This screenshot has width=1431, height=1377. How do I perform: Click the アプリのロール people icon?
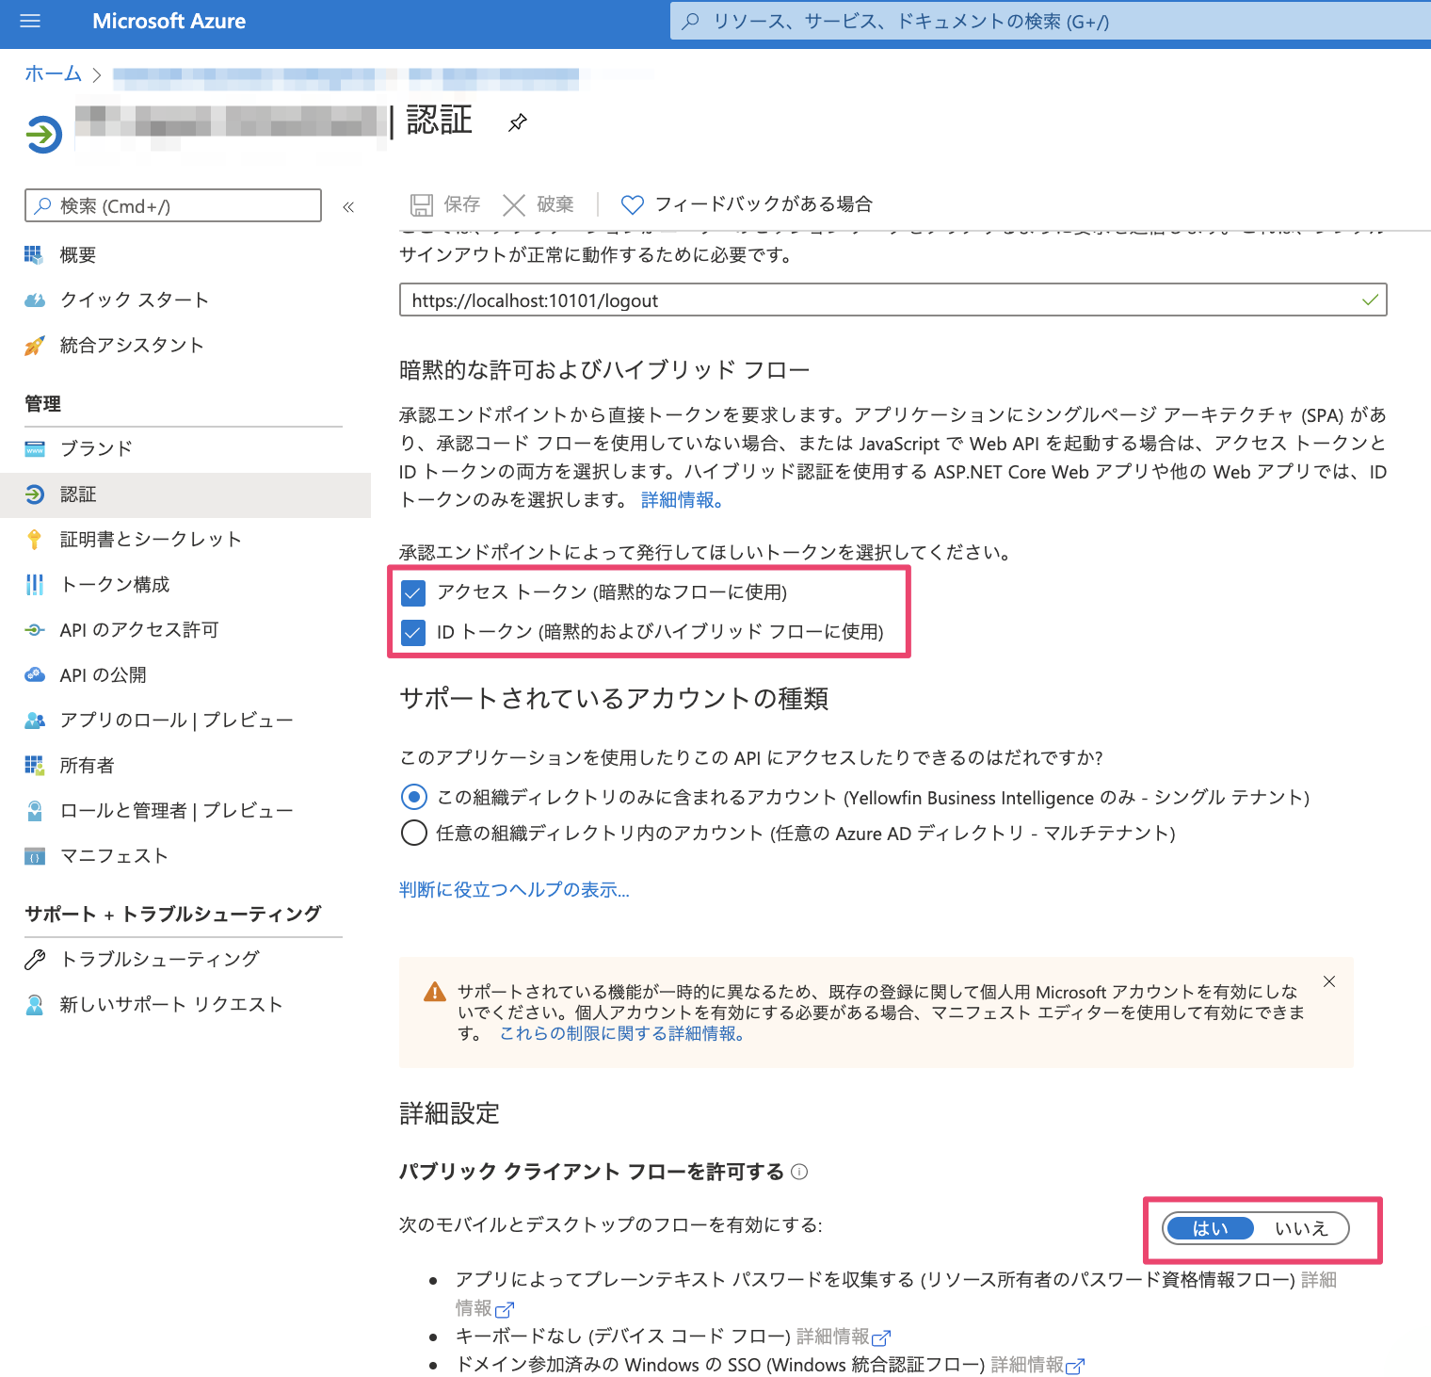35,721
